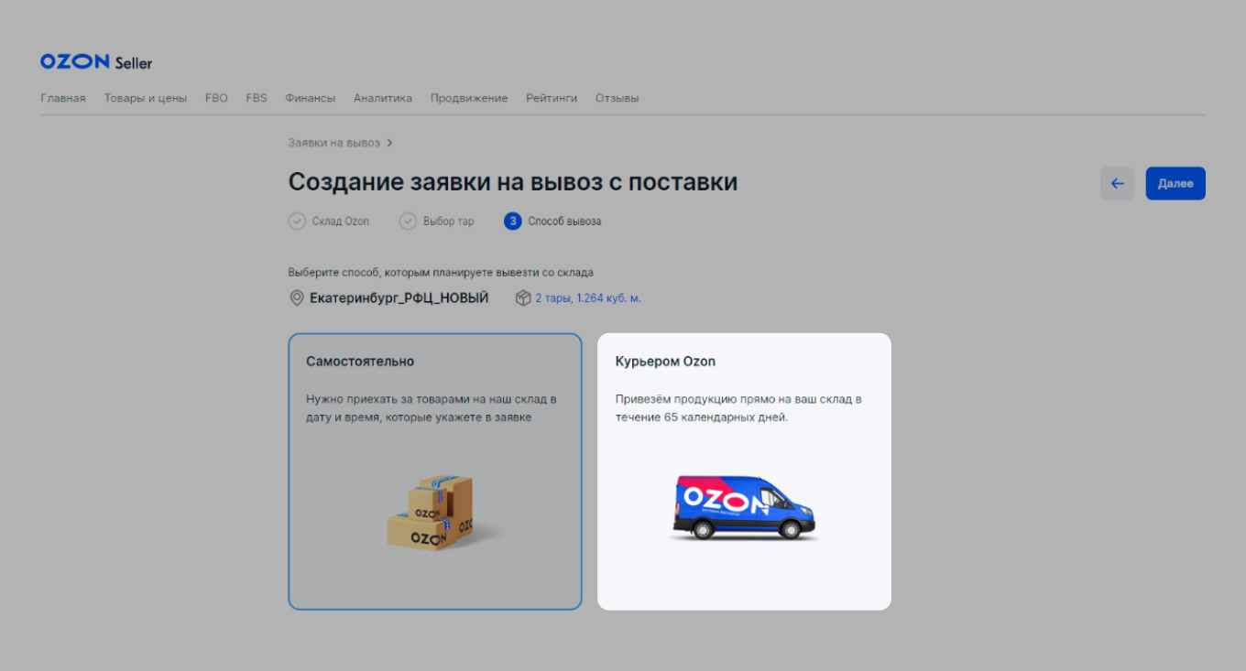Image resolution: width=1246 pixels, height=671 pixels.
Task: Open the Продвижение section
Action: 469,98
